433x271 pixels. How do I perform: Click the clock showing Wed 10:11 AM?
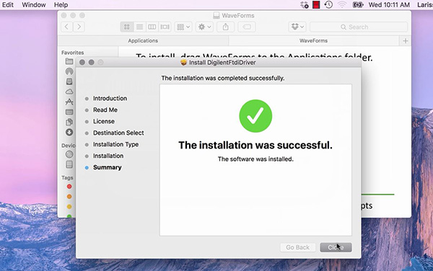389,5
